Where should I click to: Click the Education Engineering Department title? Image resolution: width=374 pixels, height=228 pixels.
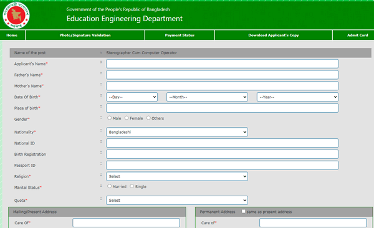[x=125, y=19]
